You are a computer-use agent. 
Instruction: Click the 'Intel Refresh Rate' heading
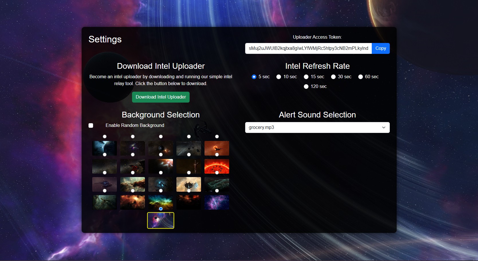click(x=317, y=66)
